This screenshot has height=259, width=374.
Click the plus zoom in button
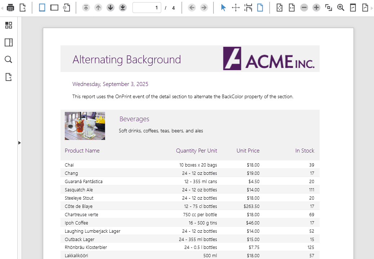pos(316,8)
